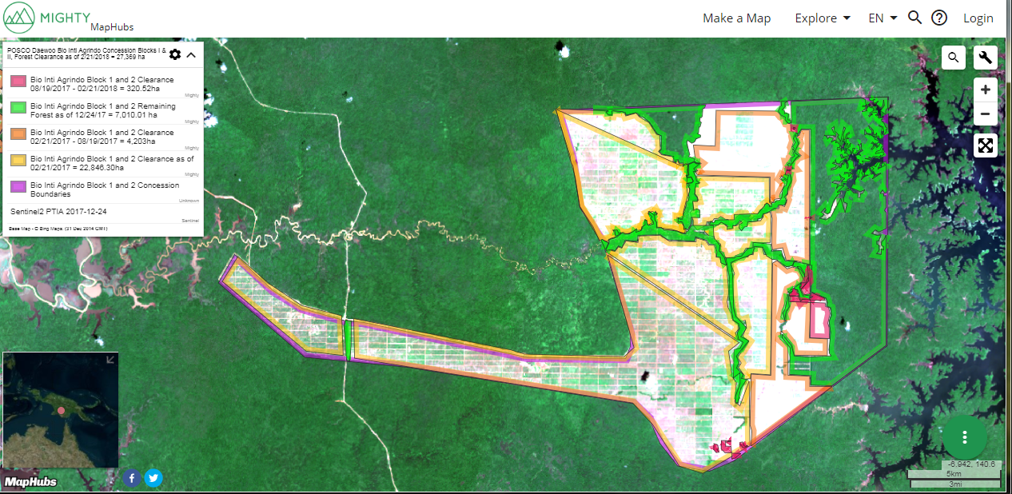Collapse the inset overview map arrow
Screen dimensions: 1012x494
110,360
